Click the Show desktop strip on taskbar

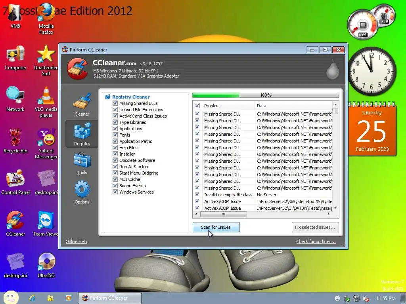(403, 298)
